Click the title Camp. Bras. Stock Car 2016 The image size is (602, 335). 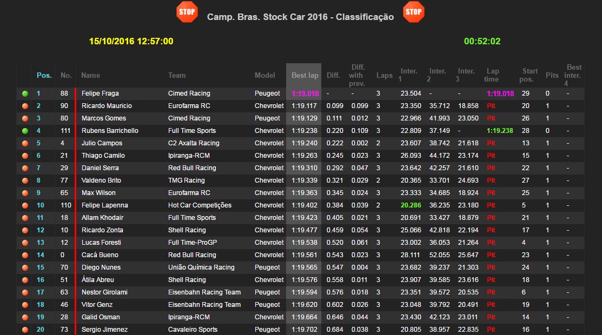point(267,17)
